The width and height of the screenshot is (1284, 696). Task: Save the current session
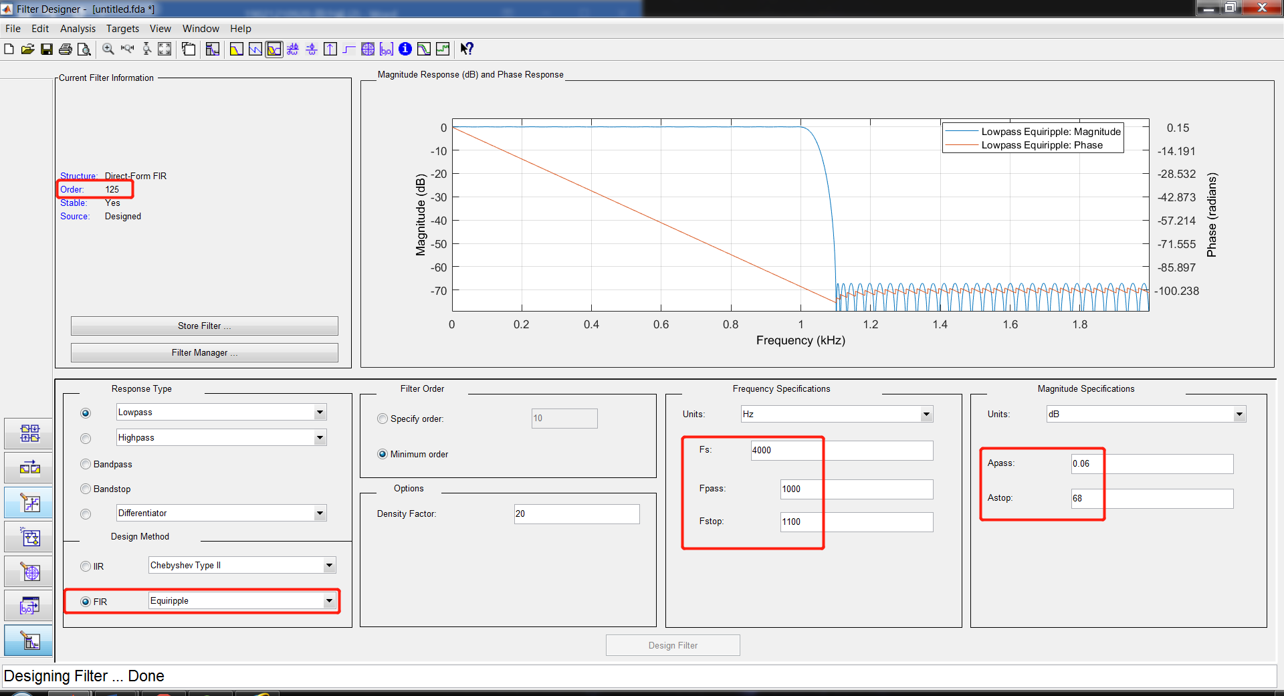pos(46,49)
